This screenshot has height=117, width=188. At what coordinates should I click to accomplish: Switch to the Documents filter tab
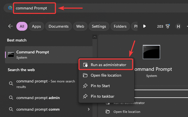[58, 26]
